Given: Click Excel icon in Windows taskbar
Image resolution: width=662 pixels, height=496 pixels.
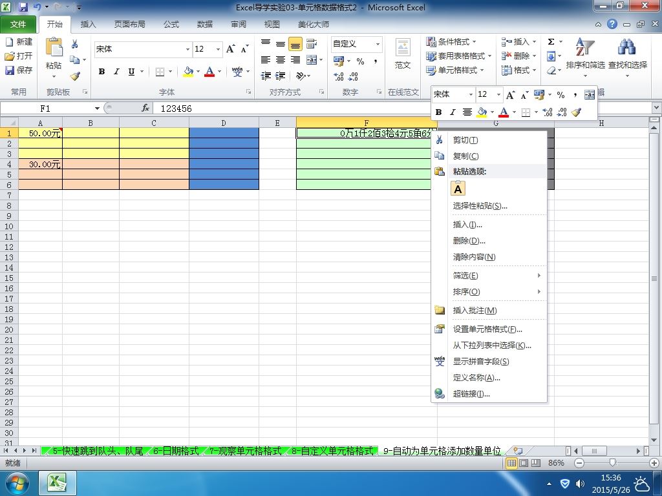Looking at the screenshot, I should point(58,482).
